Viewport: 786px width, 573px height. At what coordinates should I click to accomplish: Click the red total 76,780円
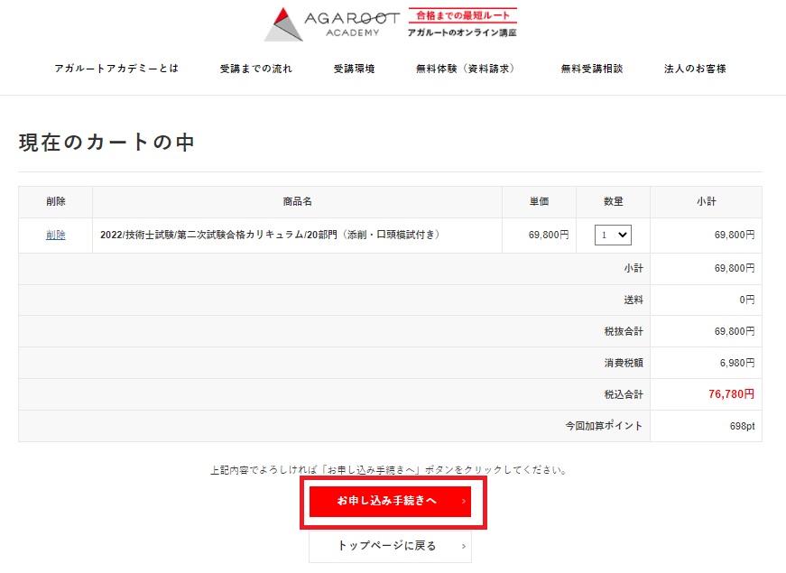(x=731, y=394)
